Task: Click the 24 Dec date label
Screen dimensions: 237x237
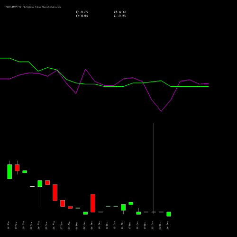Action: [x=168, y=225]
